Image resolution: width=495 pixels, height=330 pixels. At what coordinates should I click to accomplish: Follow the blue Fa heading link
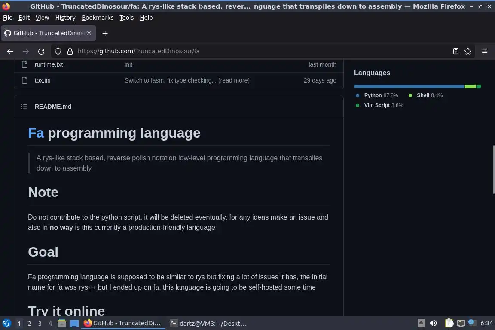[x=36, y=133]
